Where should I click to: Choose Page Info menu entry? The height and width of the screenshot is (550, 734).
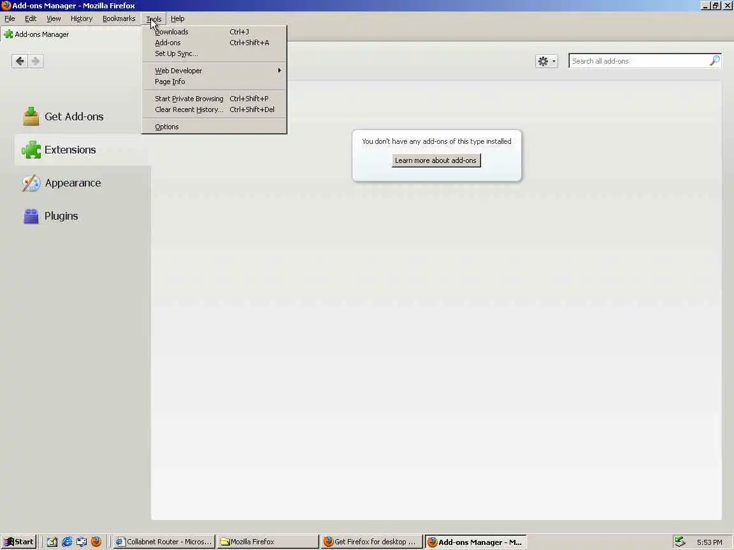[214, 81]
